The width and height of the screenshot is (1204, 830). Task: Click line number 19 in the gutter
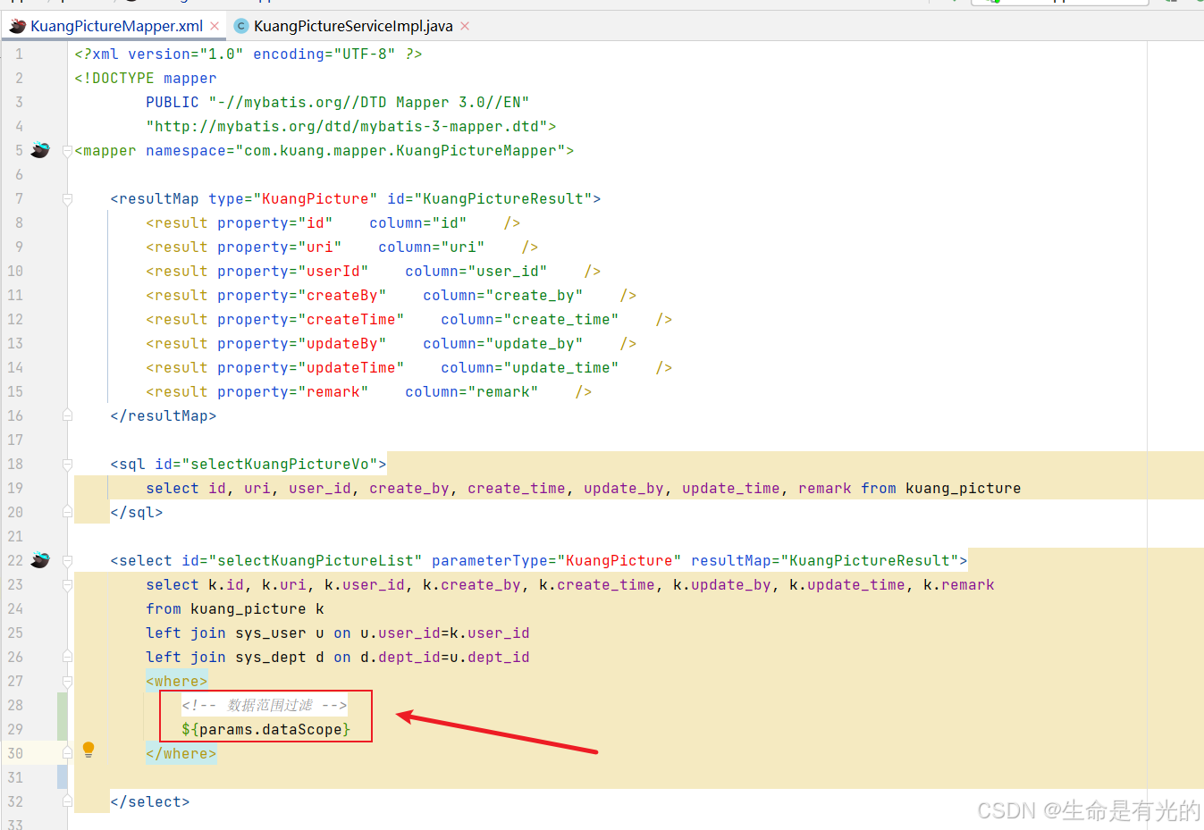(x=15, y=488)
